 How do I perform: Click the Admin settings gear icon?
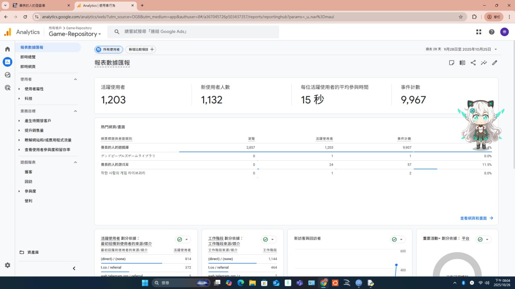[7, 265]
